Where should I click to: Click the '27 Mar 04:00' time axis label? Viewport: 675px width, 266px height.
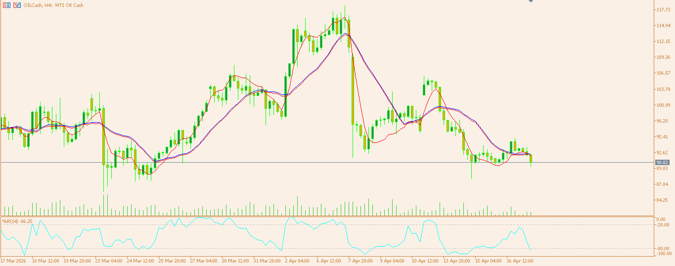[204, 261]
